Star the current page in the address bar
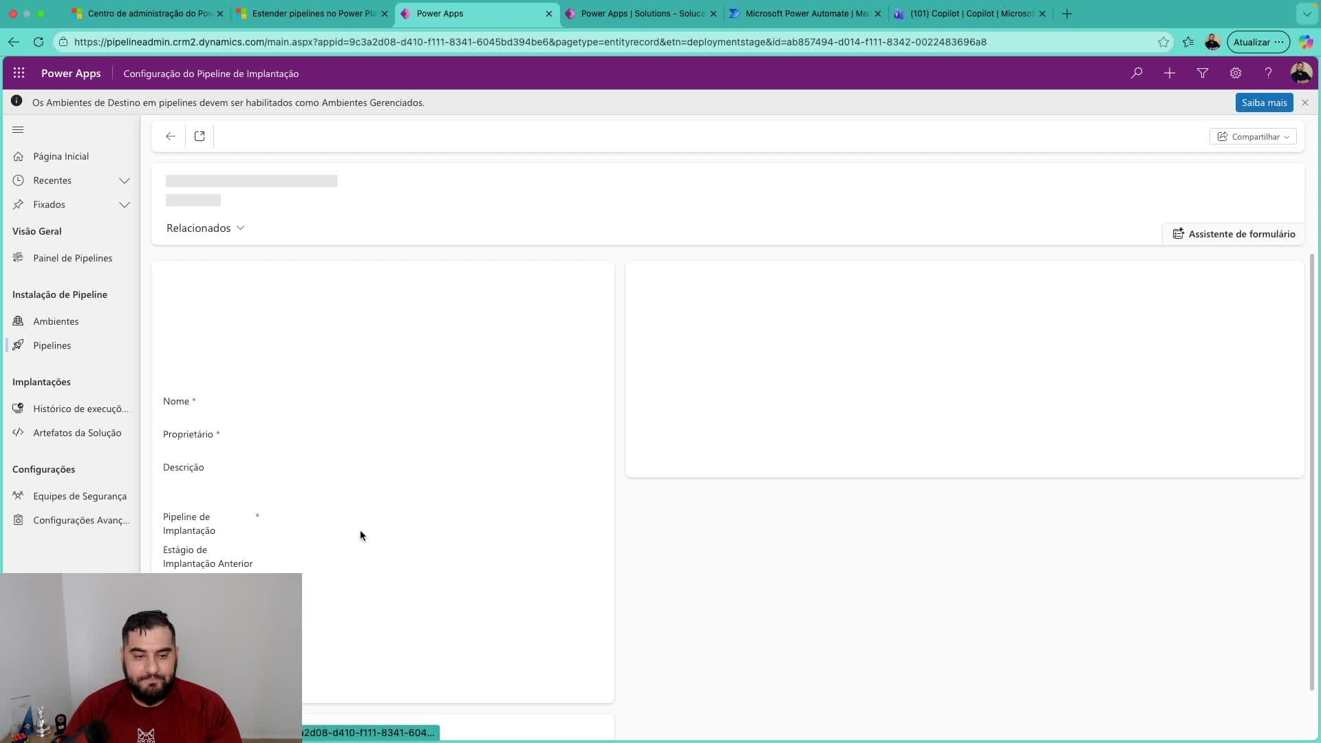1321x743 pixels. [1164, 42]
